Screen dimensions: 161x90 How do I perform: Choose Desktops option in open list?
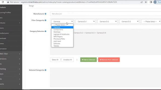coord(62,32)
